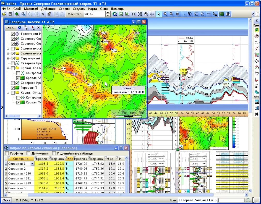Image resolution: width=261 pixels, height=204 pixels.
Task: Click the Помощь menu item
Action: click(x=117, y=9)
